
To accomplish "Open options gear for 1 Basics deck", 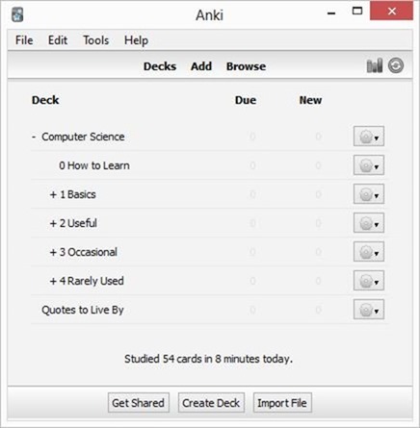I will tap(369, 194).
